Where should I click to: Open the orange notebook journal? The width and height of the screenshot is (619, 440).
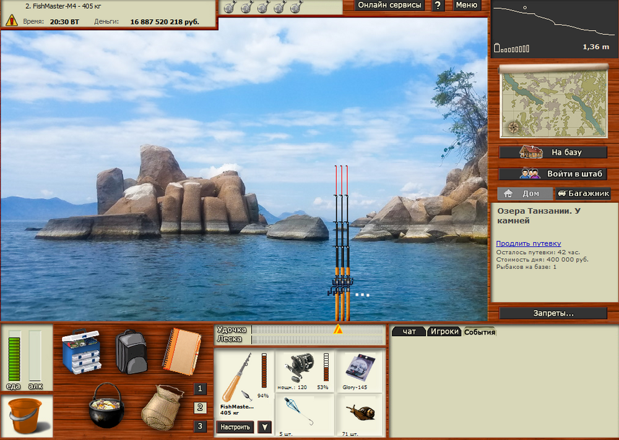181,349
